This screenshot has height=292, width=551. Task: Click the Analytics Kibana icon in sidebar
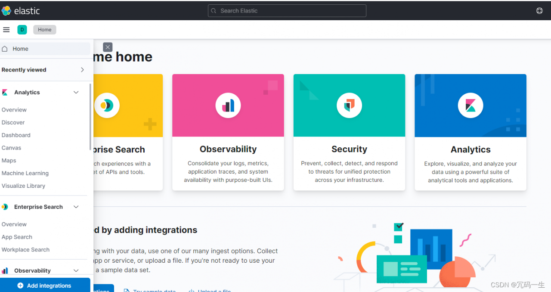point(5,92)
